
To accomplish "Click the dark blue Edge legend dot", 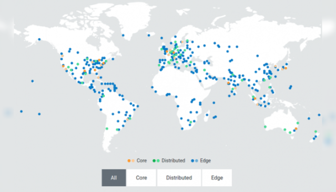I will click(192, 160).
